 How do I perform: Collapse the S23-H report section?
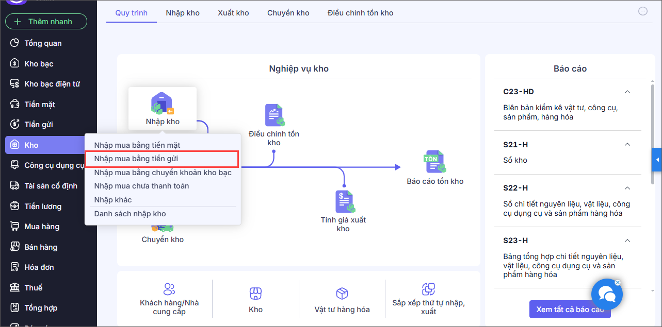(x=627, y=240)
